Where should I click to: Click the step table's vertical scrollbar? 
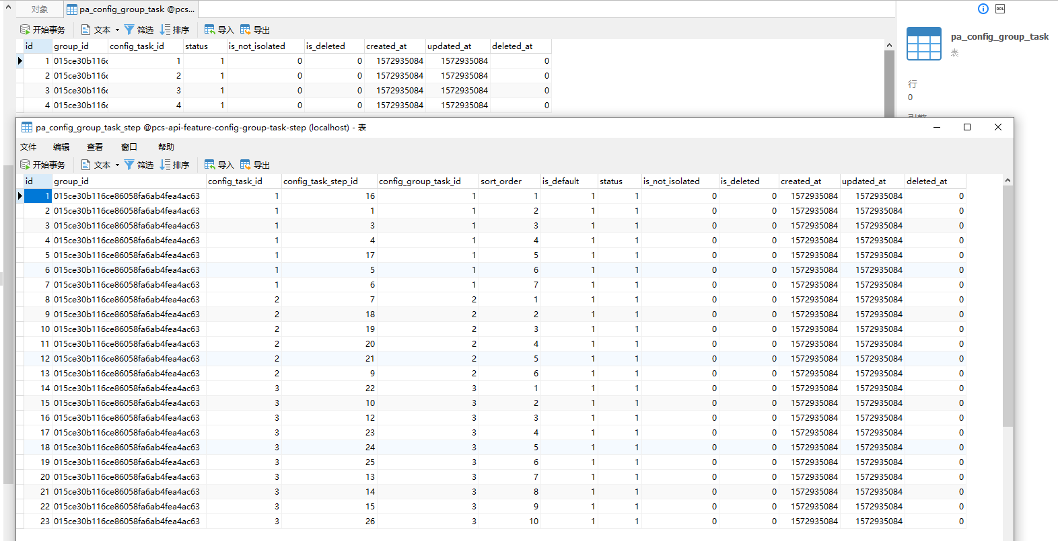tap(1008, 302)
